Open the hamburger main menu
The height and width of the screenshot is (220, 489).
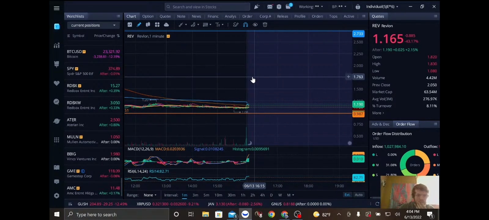pyautogui.click(x=57, y=8)
